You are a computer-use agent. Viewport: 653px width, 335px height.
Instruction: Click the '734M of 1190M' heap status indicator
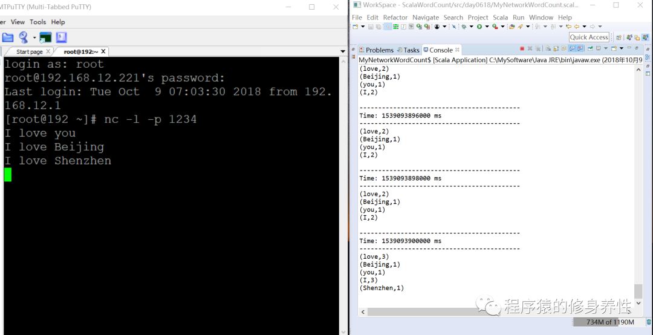coord(609,322)
